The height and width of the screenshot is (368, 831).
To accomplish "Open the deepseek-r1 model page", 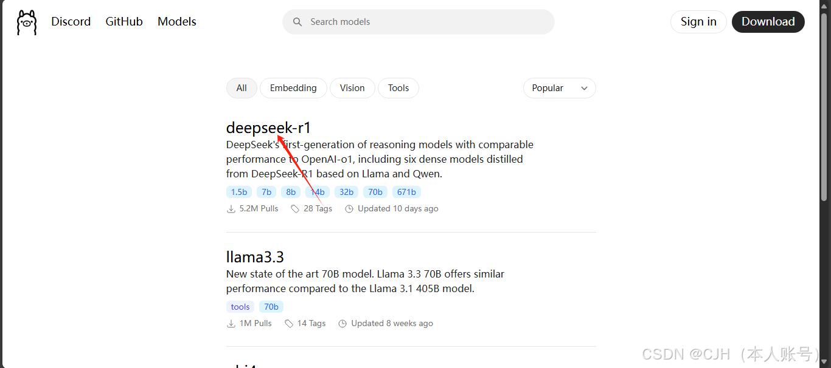I will 269,128.
